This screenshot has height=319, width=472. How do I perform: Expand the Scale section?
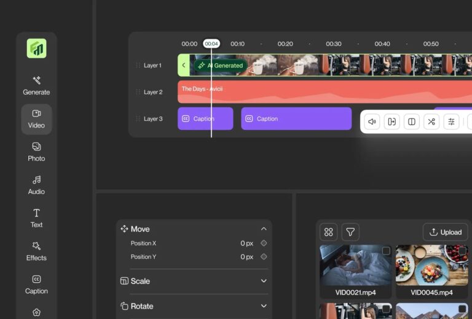pos(264,281)
